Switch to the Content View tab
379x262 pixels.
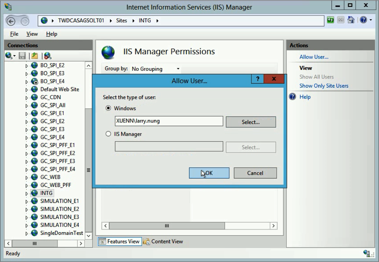(x=163, y=242)
